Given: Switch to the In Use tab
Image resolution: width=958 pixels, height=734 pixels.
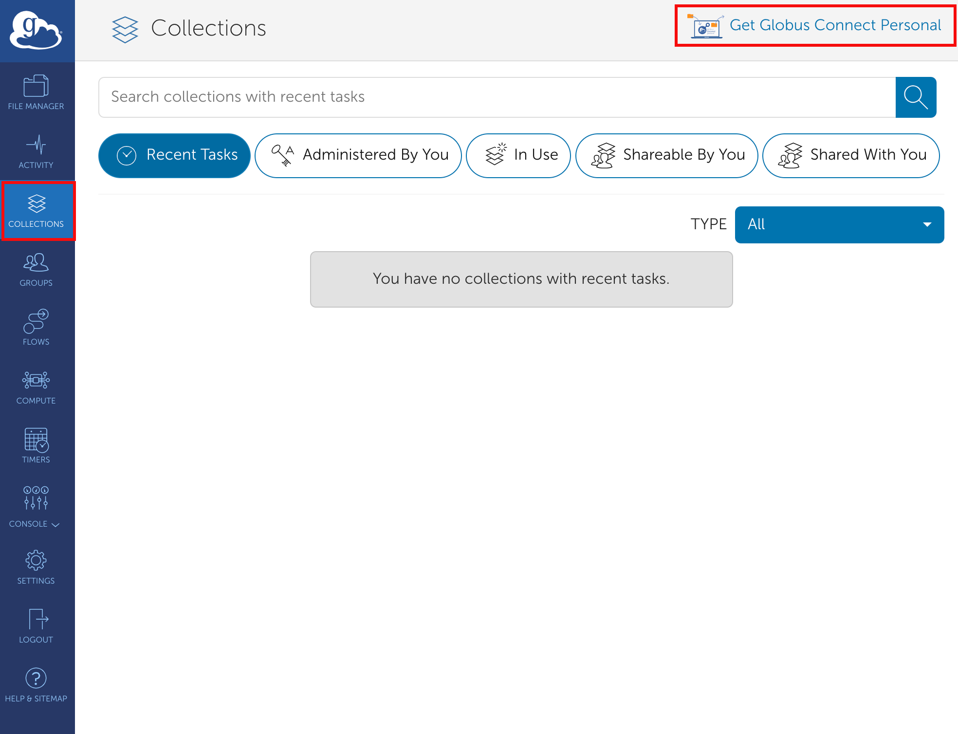Looking at the screenshot, I should pos(518,155).
